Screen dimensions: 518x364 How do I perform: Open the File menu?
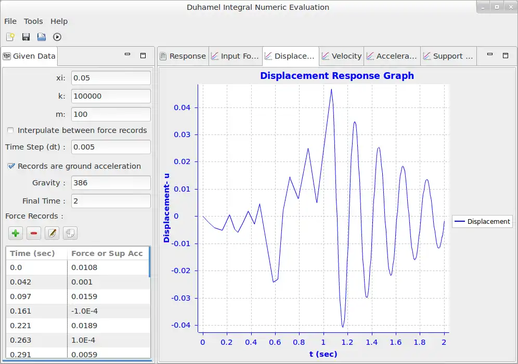coord(10,21)
